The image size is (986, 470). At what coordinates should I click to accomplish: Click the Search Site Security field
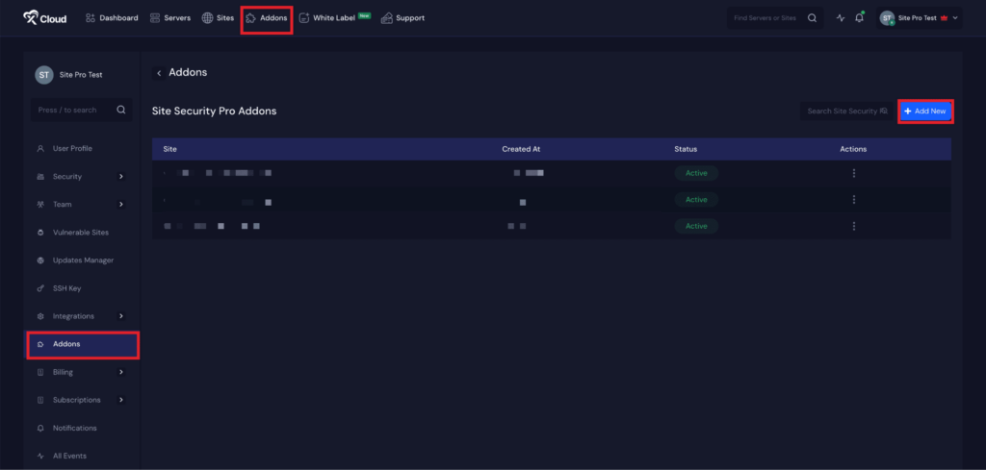(844, 111)
